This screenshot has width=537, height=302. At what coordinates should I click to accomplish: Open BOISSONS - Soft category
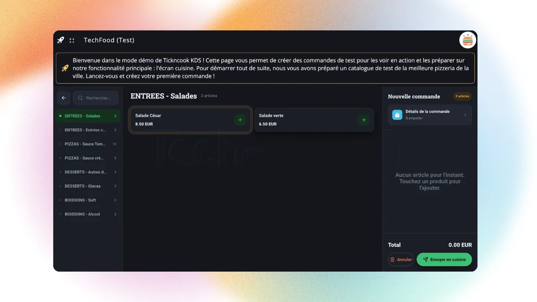coord(88,200)
